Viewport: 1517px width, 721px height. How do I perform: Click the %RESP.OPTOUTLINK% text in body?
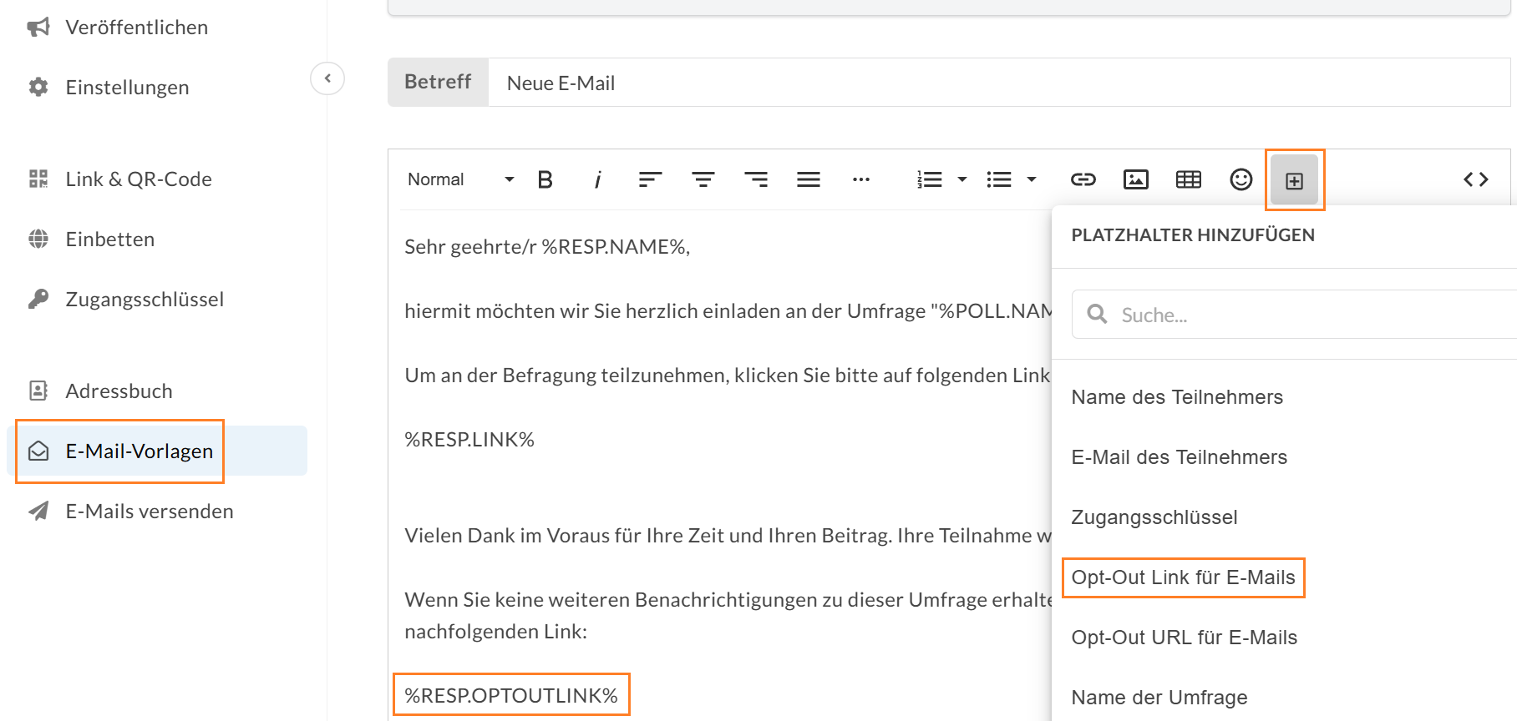[x=511, y=696]
